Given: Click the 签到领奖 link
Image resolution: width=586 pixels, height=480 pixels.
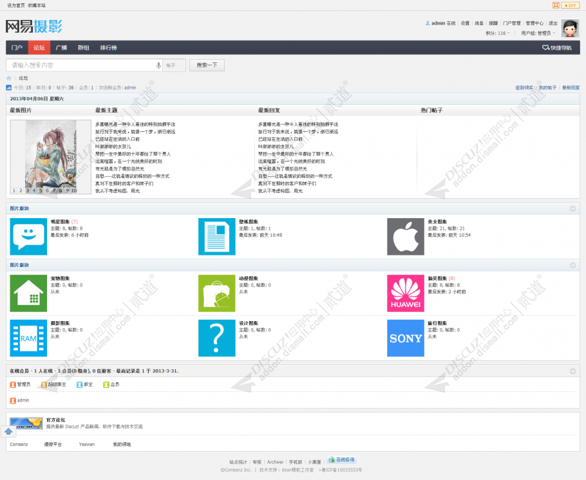Looking at the screenshot, I should coord(524,88).
